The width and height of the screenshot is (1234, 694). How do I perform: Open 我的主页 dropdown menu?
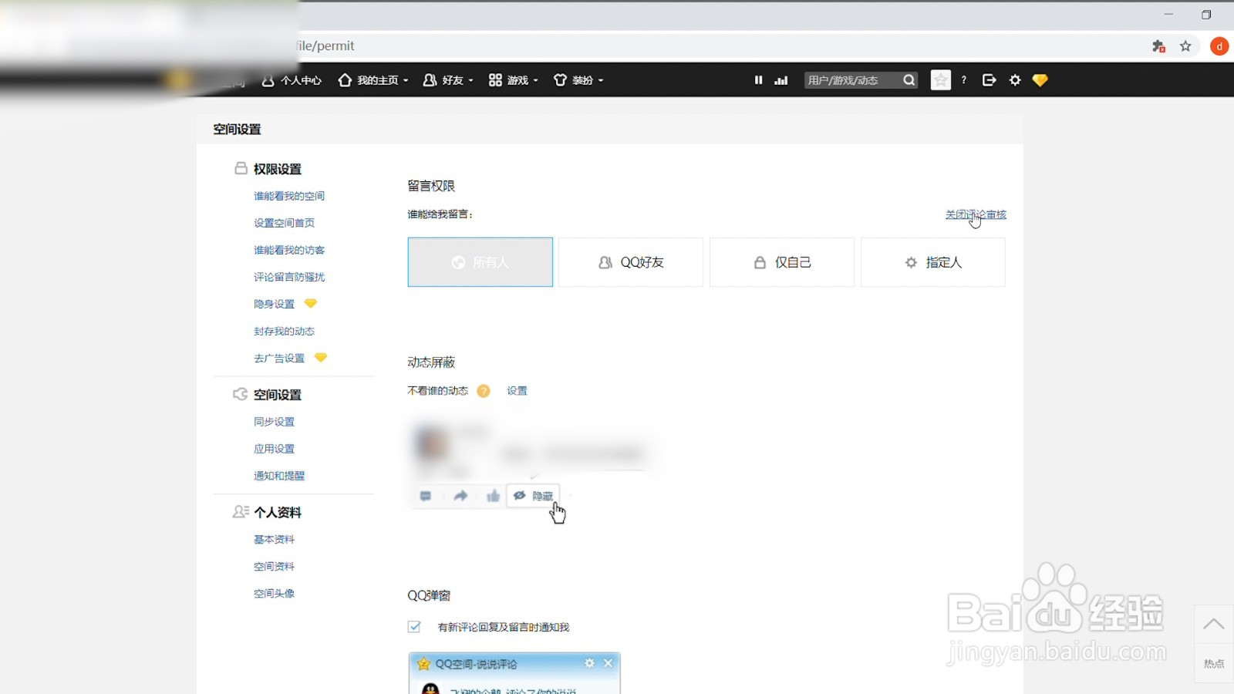pos(373,80)
